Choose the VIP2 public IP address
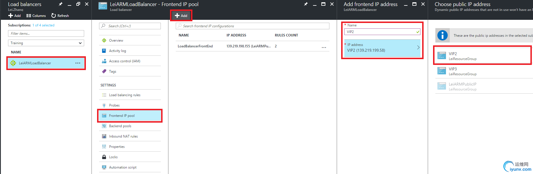 (483, 56)
